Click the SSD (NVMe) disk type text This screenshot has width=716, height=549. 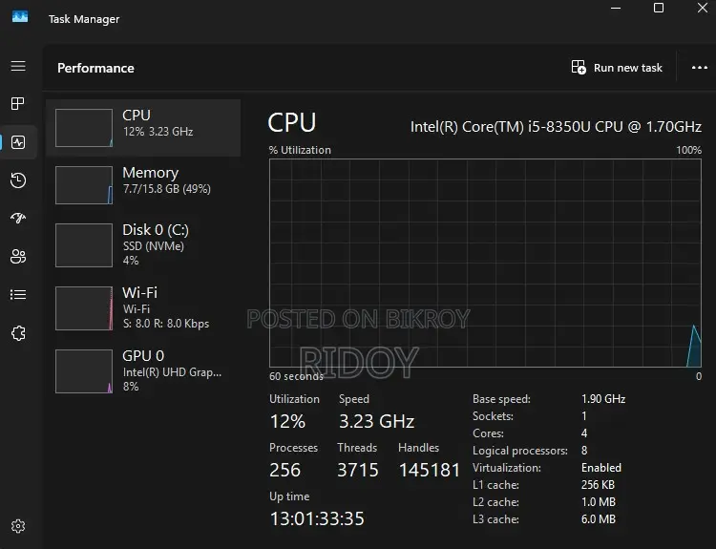click(x=154, y=246)
